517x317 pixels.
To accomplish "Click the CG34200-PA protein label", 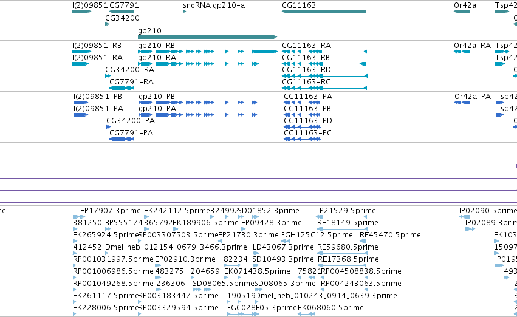I will 131,121.
